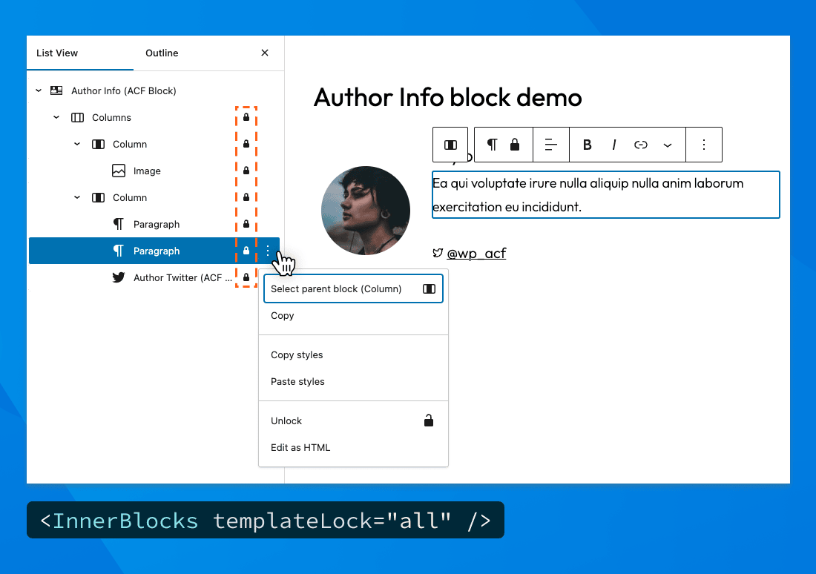This screenshot has width=816, height=574.
Task: Select parent Column icon in block toolbar
Action: [450, 145]
